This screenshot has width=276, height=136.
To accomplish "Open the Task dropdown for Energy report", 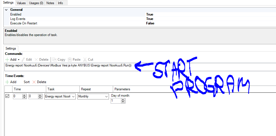I will click(73, 97).
